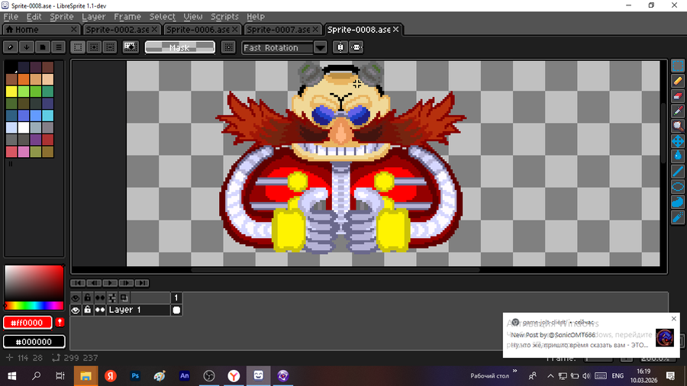Pick yellow swatch in palette
687x386 pixels.
click(11, 91)
